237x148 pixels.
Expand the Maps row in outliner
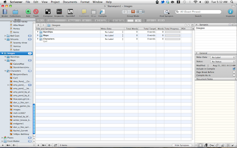tap(38, 35)
